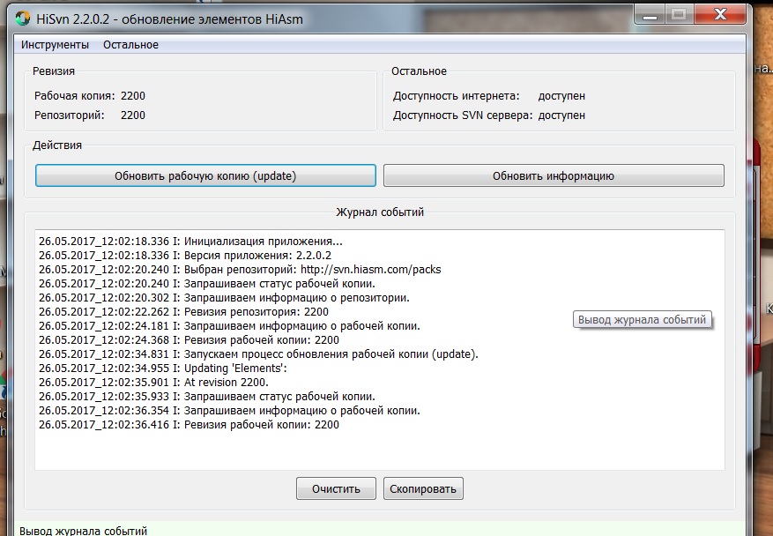Open the Остальное menu

130,45
